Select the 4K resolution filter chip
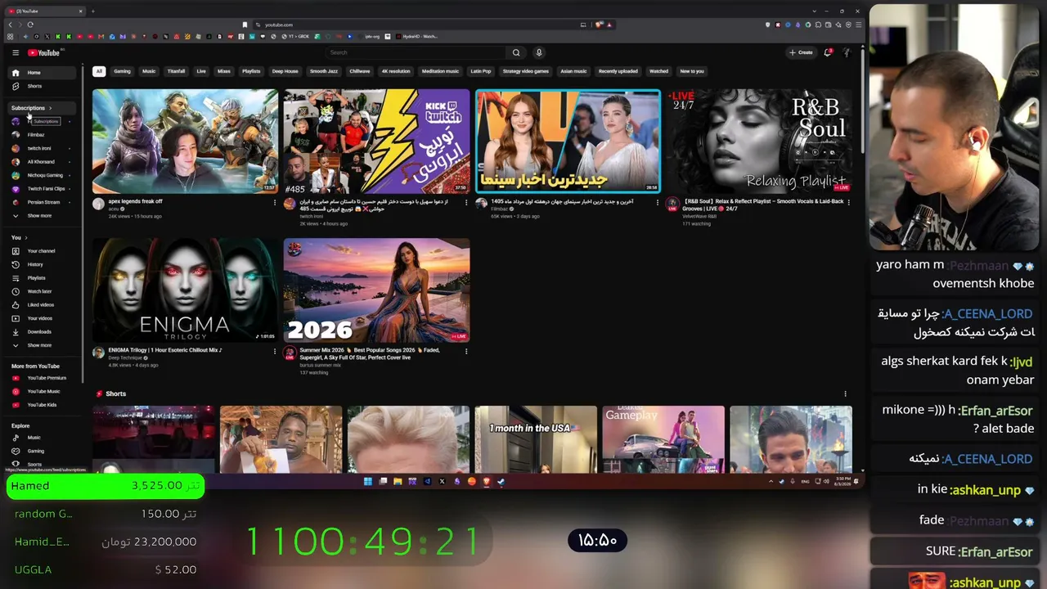 pos(396,71)
